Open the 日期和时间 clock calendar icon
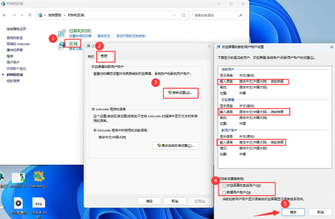 (62, 33)
